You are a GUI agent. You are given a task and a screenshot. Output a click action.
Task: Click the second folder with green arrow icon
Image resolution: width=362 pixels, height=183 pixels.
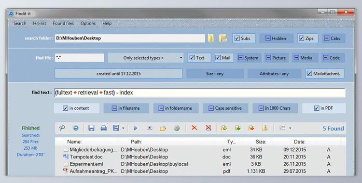pos(237,128)
